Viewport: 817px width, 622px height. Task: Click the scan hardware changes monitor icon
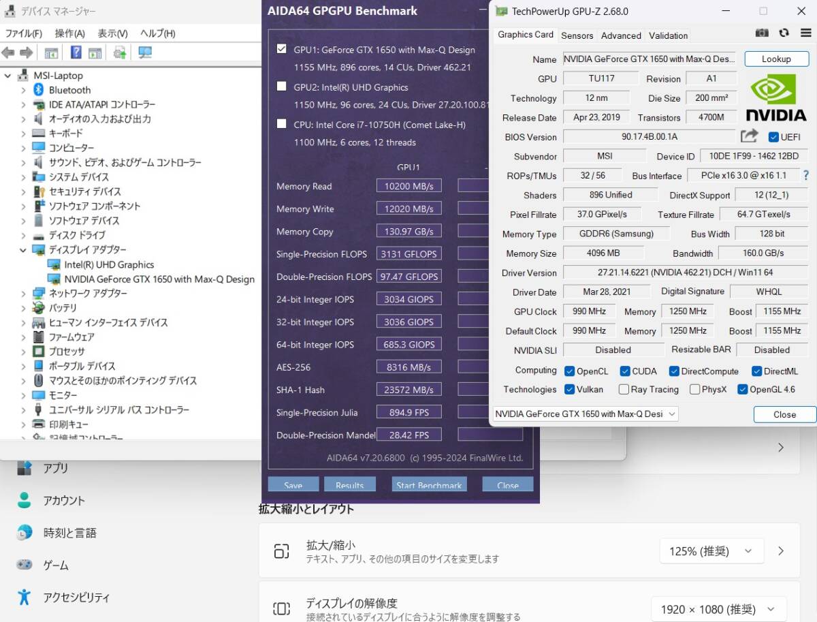(x=145, y=53)
